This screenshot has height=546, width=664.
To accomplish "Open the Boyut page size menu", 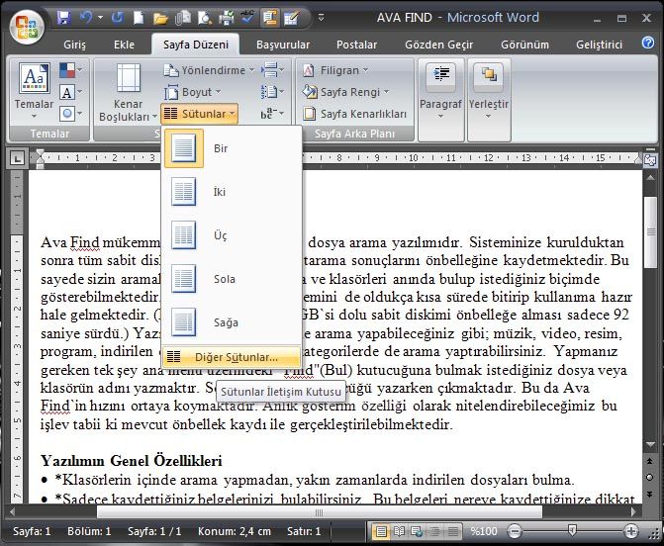I will 193,92.
